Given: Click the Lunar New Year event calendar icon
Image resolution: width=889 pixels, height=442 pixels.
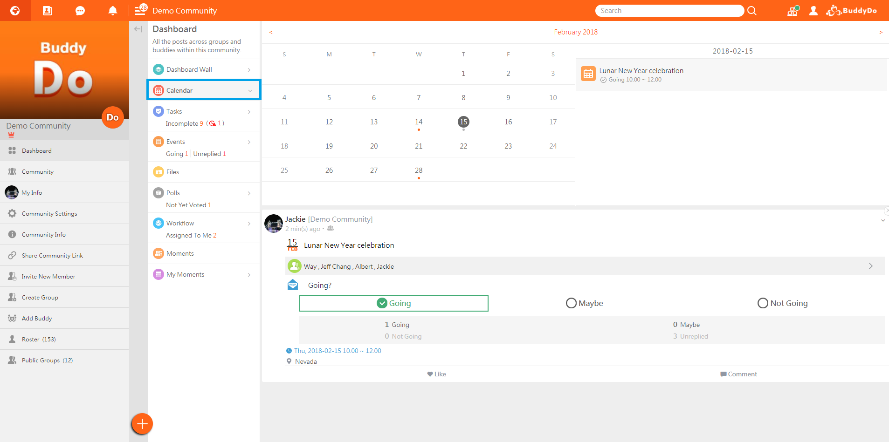Looking at the screenshot, I should coord(588,74).
